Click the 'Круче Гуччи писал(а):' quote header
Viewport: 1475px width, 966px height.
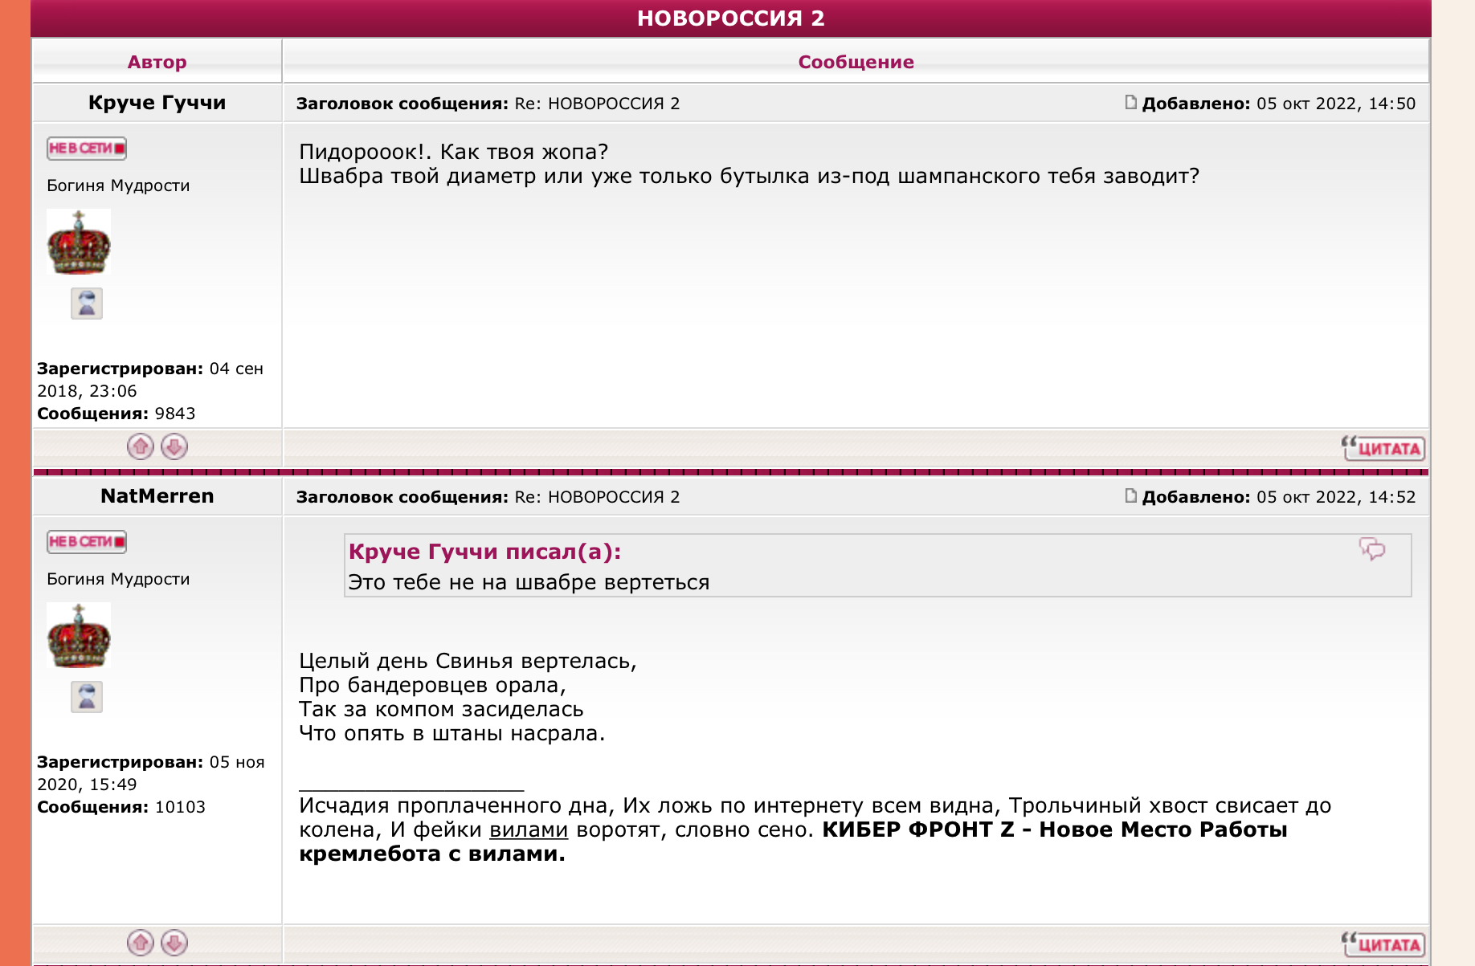[484, 552]
